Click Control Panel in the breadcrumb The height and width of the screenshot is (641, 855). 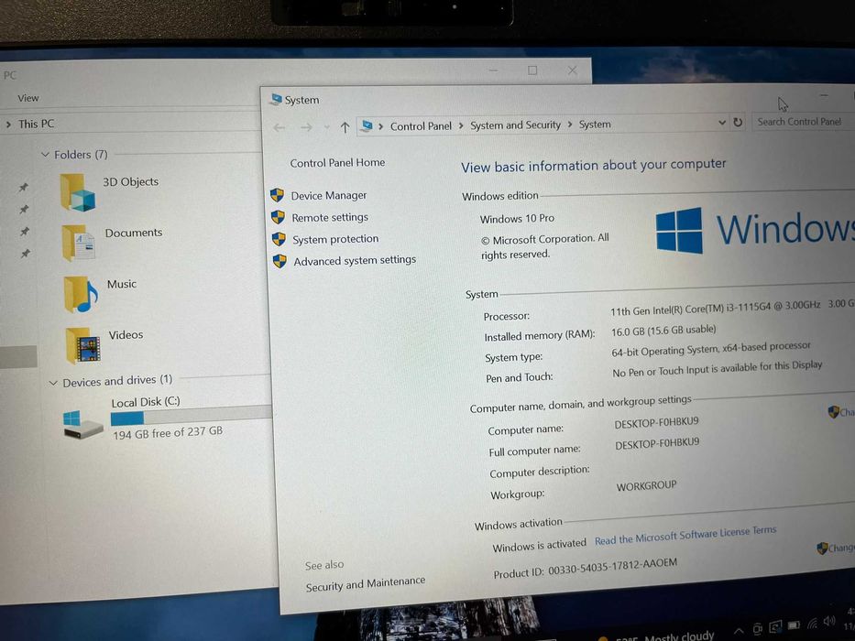pos(421,126)
